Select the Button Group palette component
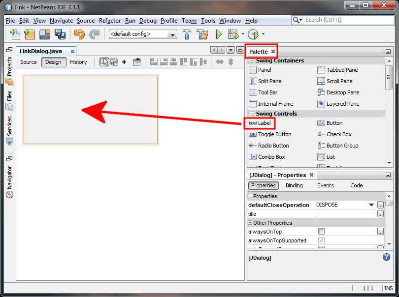Screen dimensions: 399x297 tap(338, 146)
